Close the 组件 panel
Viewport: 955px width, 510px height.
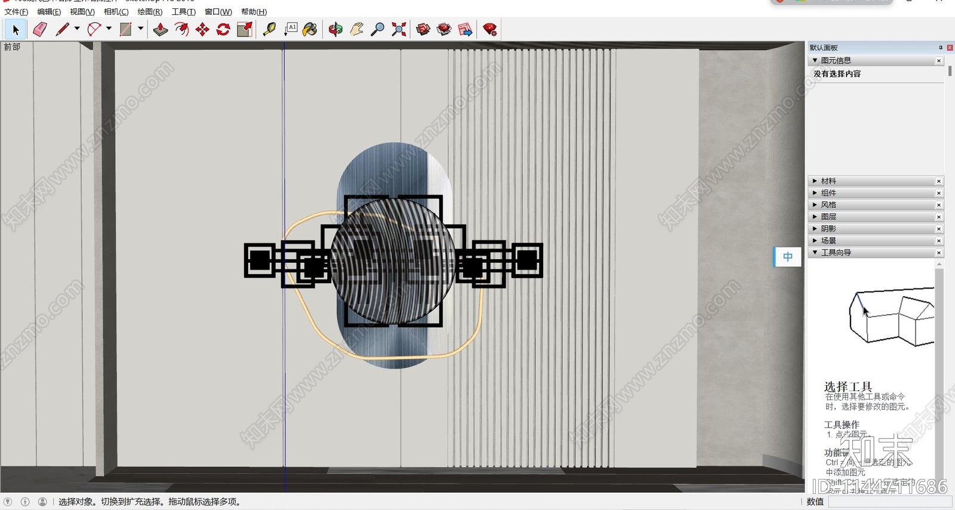pos(939,193)
